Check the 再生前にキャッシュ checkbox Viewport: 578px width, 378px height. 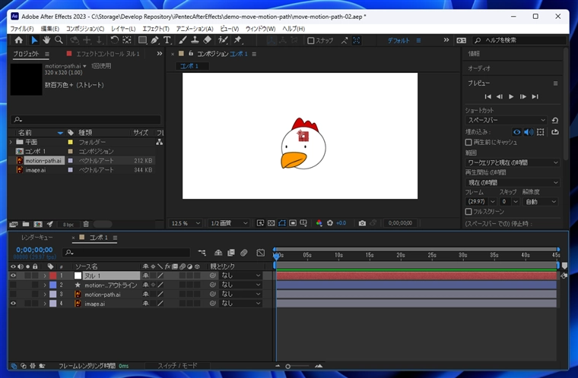click(x=468, y=142)
